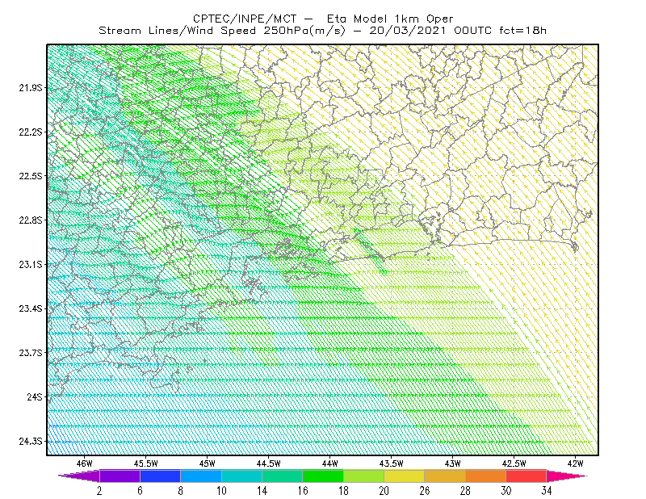The width and height of the screenshot is (646, 499).
Task: Select the light blue 8-10 legend swatch
Action: point(201,476)
